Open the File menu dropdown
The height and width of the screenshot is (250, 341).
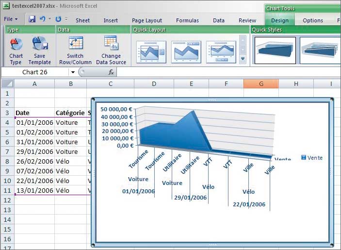11,19
